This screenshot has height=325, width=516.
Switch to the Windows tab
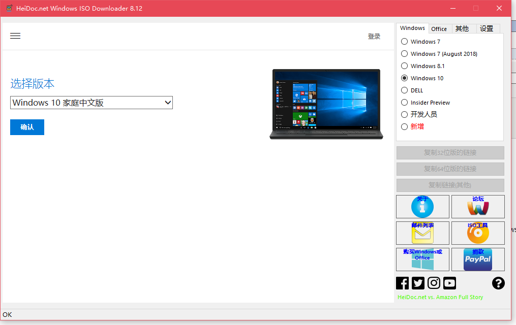click(412, 28)
